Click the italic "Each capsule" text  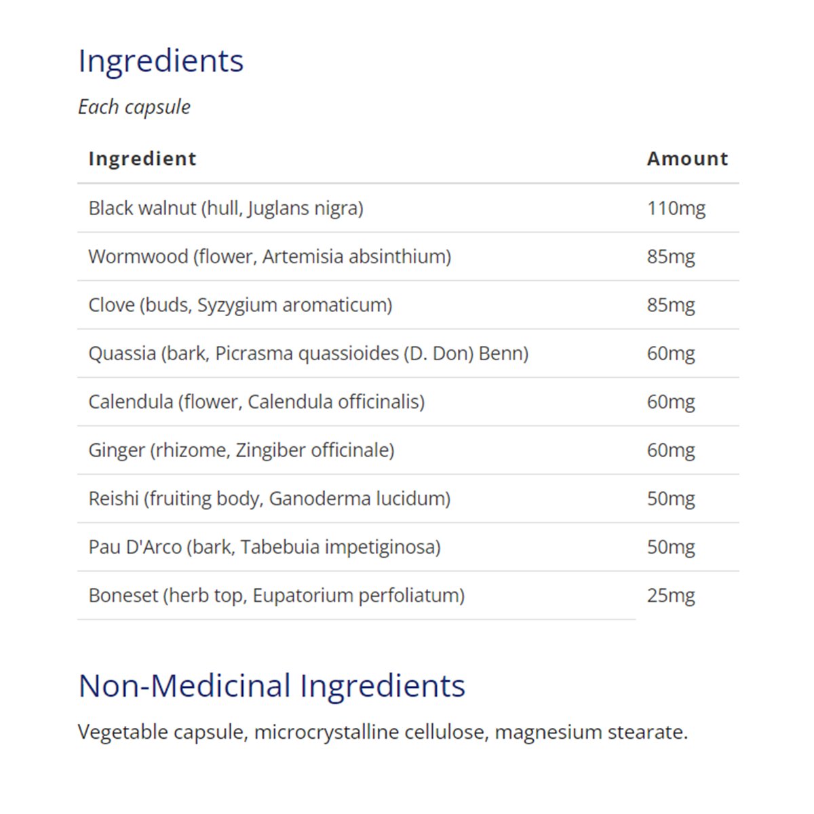point(134,107)
